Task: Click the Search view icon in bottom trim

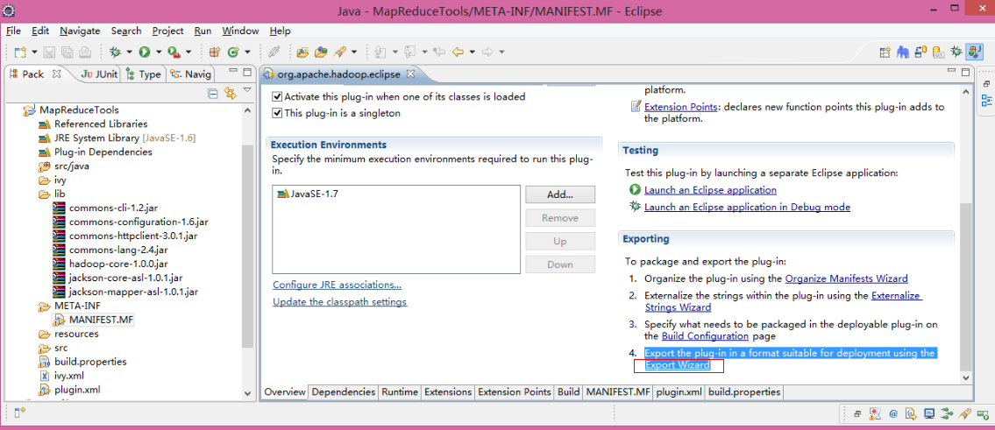Action: pyautogui.click(x=964, y=413)
